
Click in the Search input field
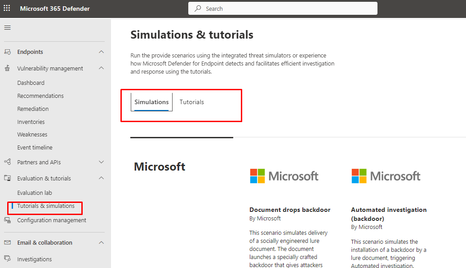click(288, 9)
